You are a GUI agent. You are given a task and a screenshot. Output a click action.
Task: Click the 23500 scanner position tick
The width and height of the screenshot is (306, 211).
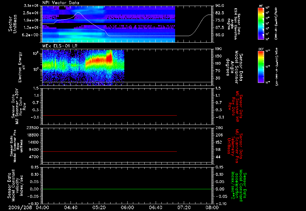point(33,128)
